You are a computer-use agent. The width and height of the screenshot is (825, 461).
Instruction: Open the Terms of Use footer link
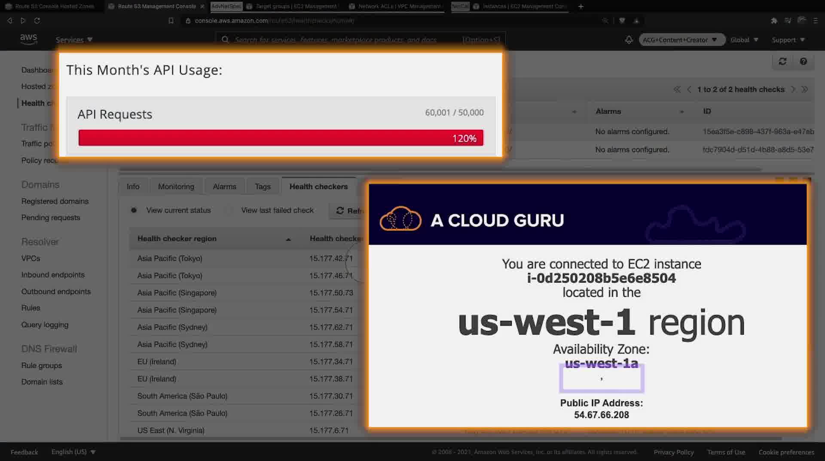click(x=726, y=452)
